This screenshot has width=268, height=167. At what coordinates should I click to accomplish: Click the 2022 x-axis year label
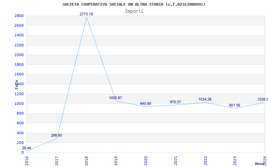(x=205, y=161)
